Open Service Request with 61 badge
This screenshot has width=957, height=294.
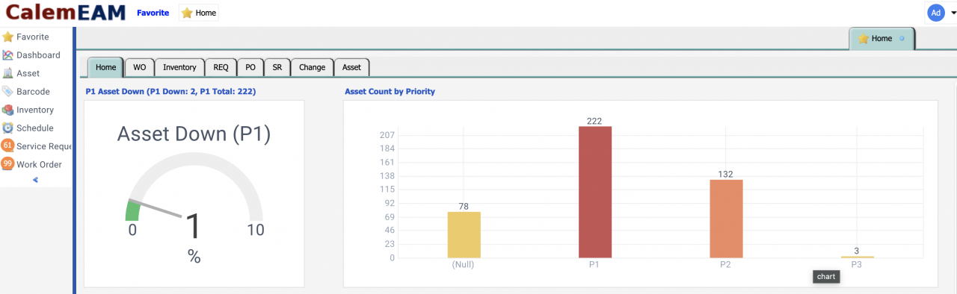pos(8,146)
